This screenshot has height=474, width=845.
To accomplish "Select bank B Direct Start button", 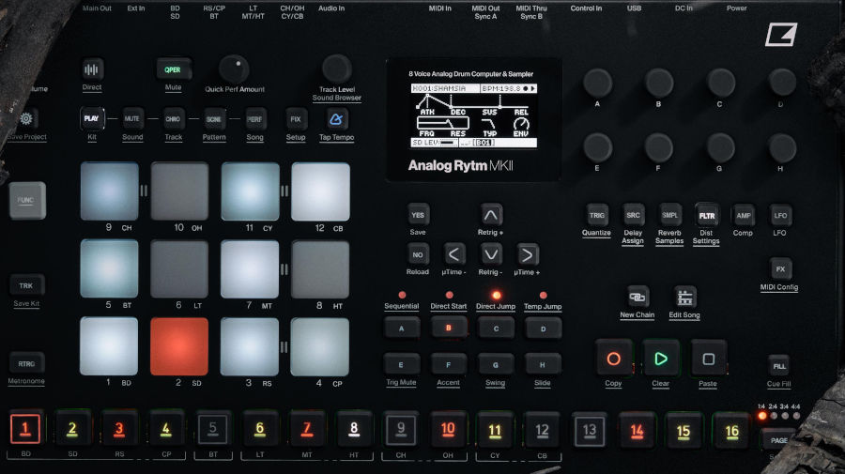I will coord(449,328).
